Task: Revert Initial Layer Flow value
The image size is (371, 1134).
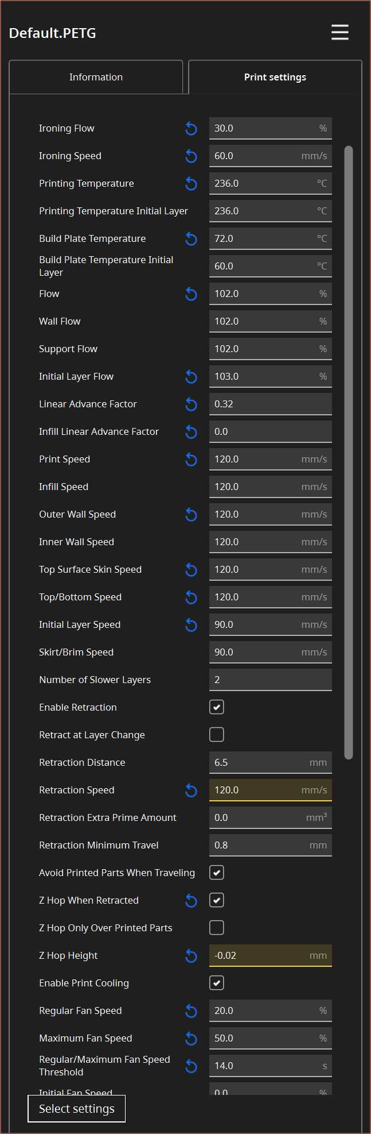Action: [x=192, y=377]
